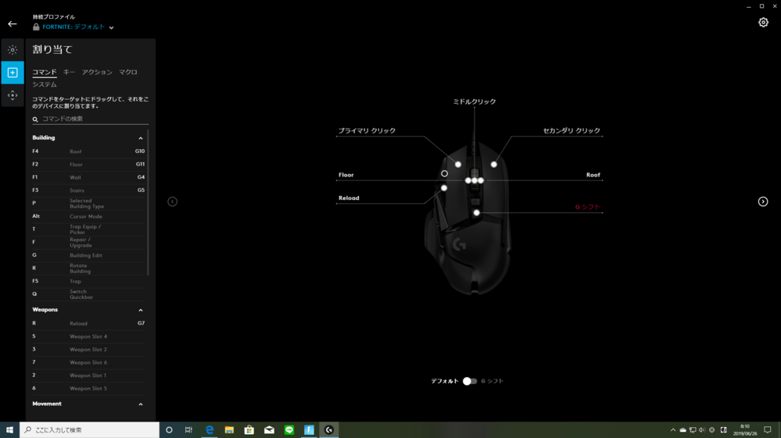This screenshot has width=781, height=438.
Task: Select the Assignments plus sidebar icon
Action: coord(13,73)
